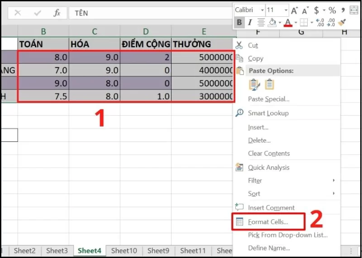Click the cancel X icon in formula bar

click(18, 13)
